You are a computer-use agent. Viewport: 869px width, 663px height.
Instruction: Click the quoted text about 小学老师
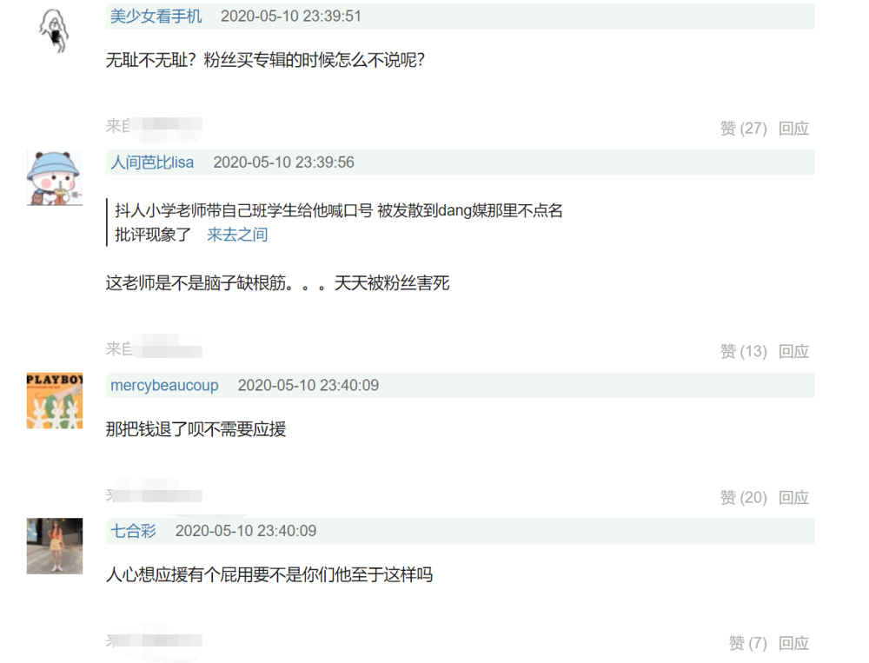[x=339, y=222]
